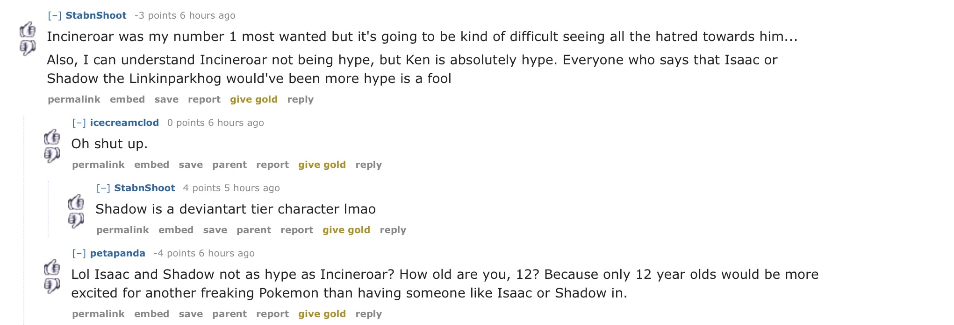The height and width of the screenshot is (325, 954).
Task: Open petapanda's user profile
Action: (x=118, y=253)
